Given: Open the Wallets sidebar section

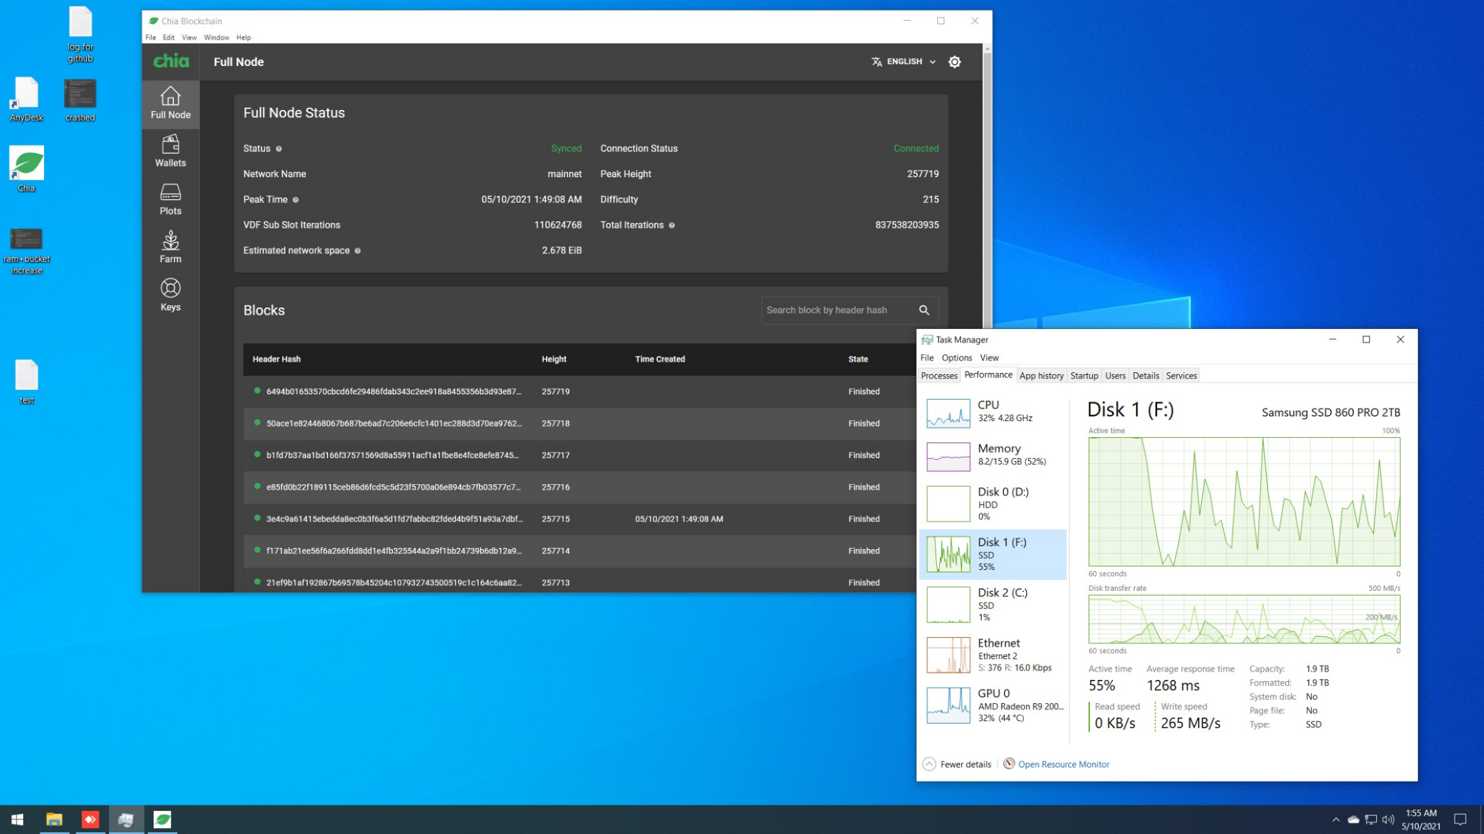Looking at the screenshot, I should pos(170,152).
